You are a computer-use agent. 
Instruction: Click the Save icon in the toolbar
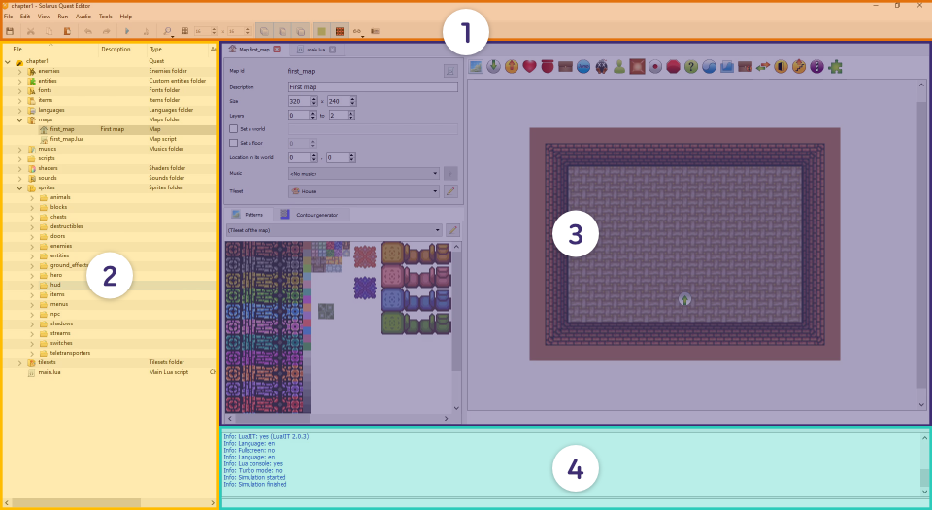(x=10, y=31)
